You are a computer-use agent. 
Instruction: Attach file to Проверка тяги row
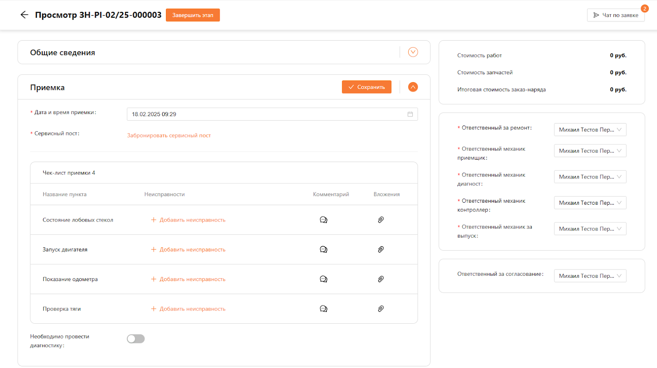click(x=381, y=309)
